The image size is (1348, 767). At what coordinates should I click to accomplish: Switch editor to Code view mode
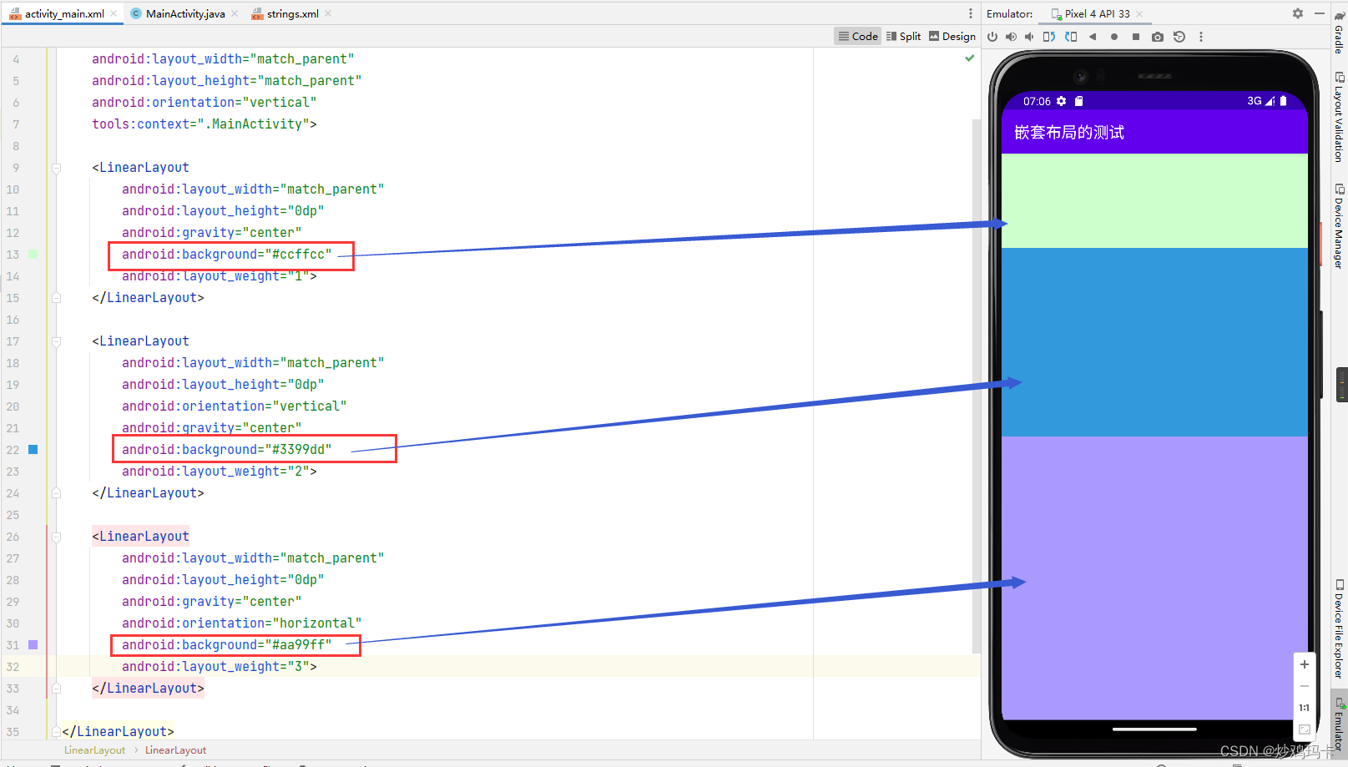[858, 36]
